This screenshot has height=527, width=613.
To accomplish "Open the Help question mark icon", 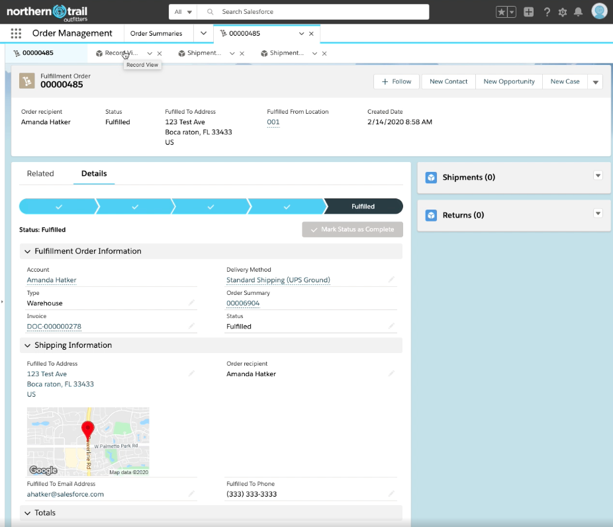I will click(x=547, y=12).
